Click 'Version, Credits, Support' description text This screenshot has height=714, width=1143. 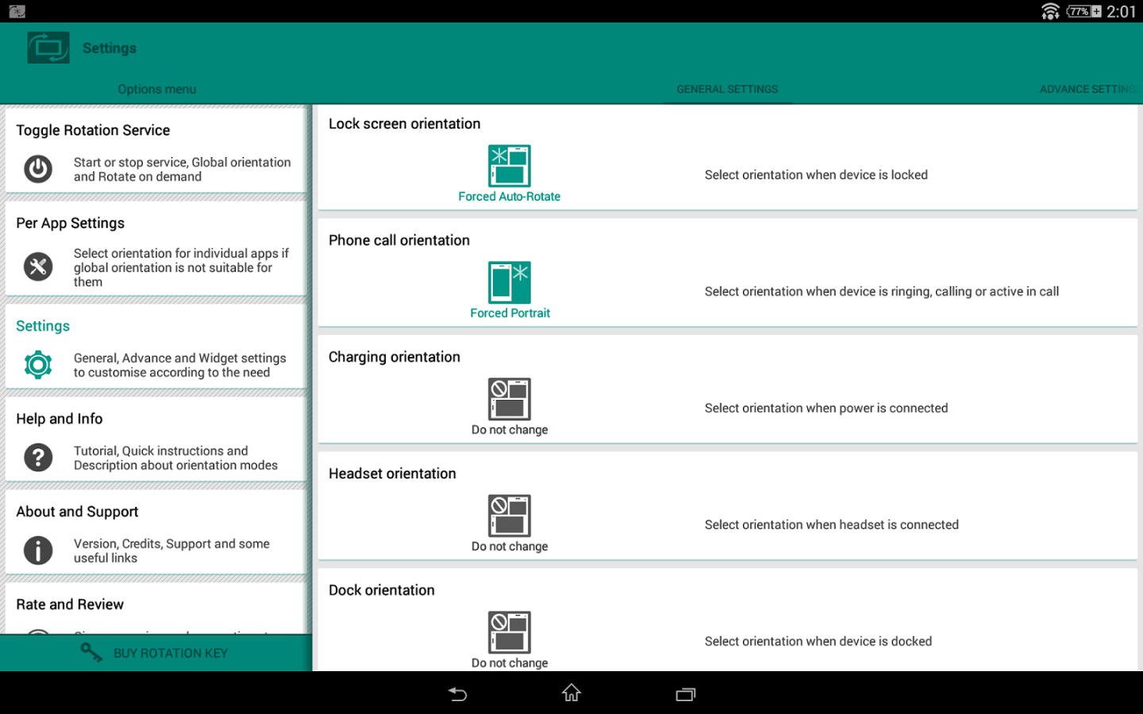[171, 551]
